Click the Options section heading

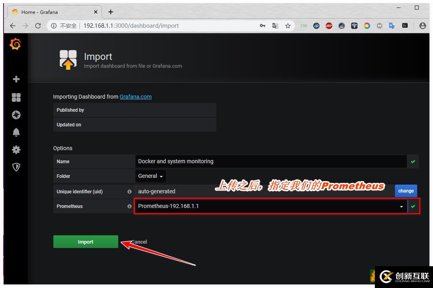(63, 148)
